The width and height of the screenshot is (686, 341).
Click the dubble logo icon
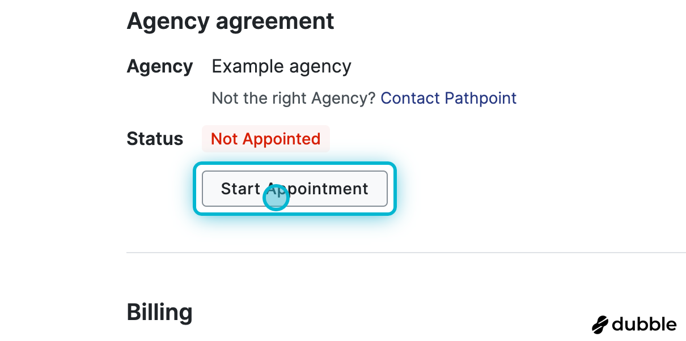pos(600,325)
